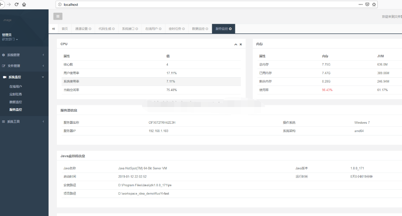Click the browser back arrow
This screenshot has width=402, height=216.
pyautogui.click(x=1, y=4)
